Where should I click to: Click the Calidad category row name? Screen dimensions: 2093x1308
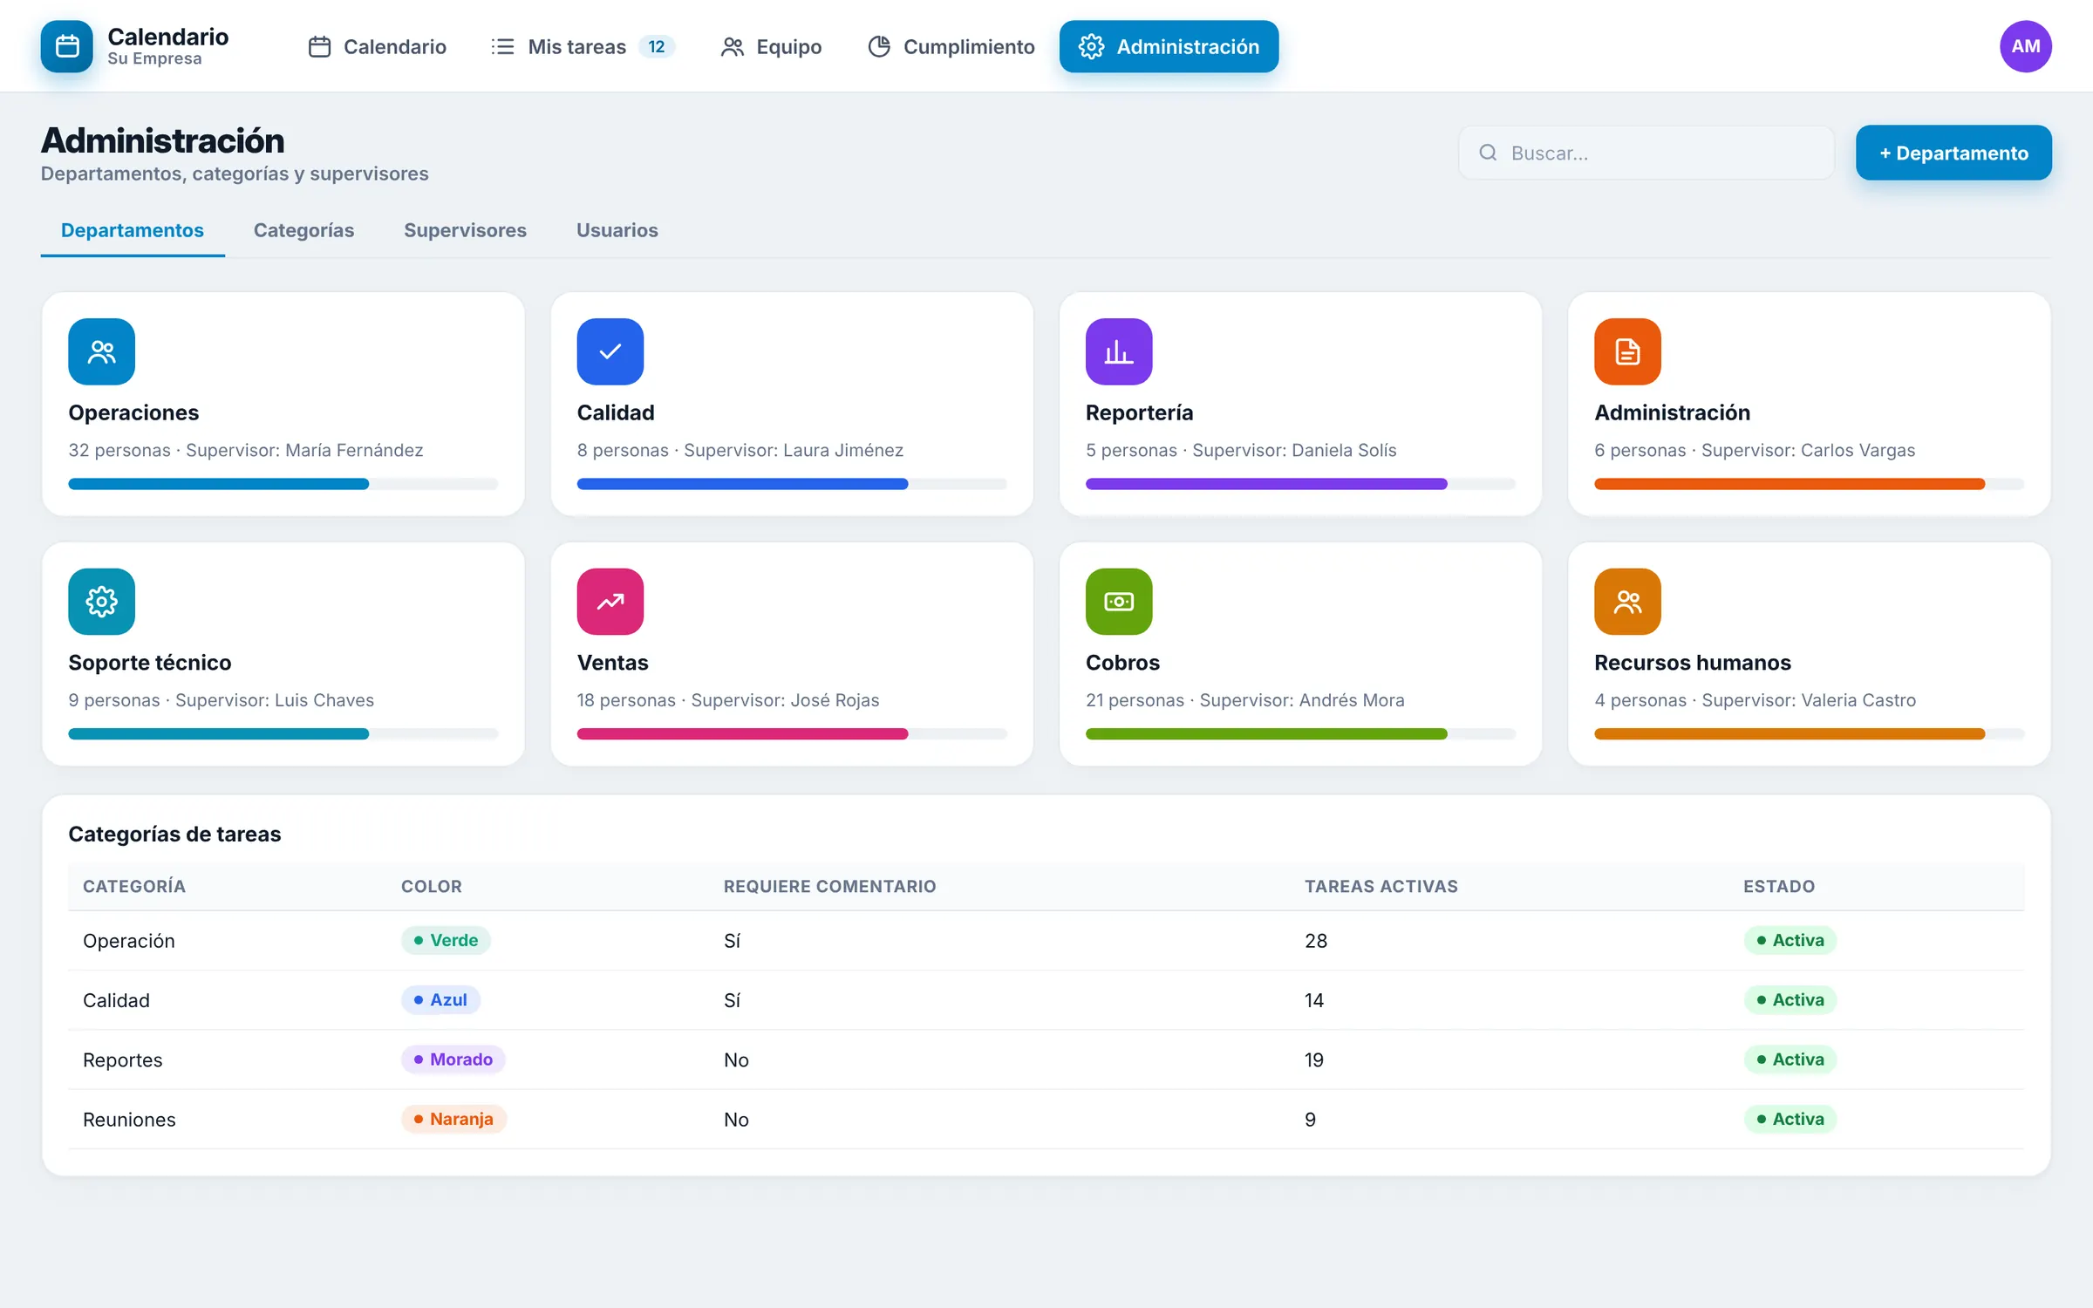(116, 1000)
